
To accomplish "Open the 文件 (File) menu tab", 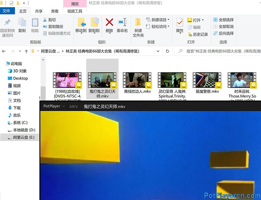I will (6, 11).
